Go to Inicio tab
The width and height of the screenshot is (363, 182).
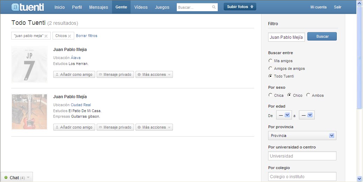pyautogui.click(x=60, y=7)
